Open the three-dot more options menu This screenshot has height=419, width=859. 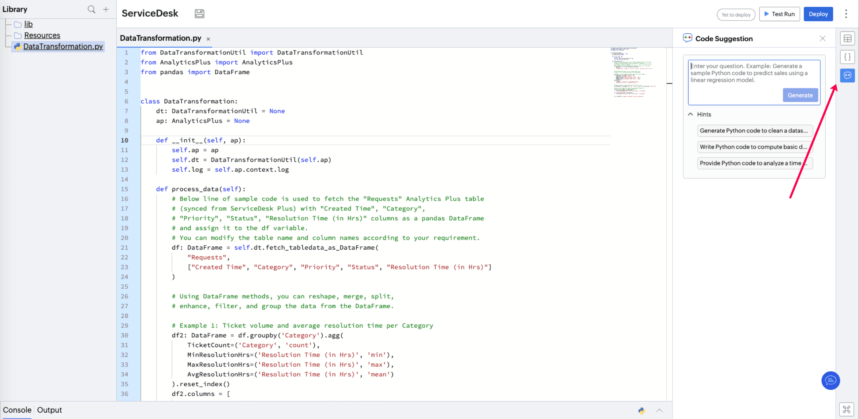point(846,14)
